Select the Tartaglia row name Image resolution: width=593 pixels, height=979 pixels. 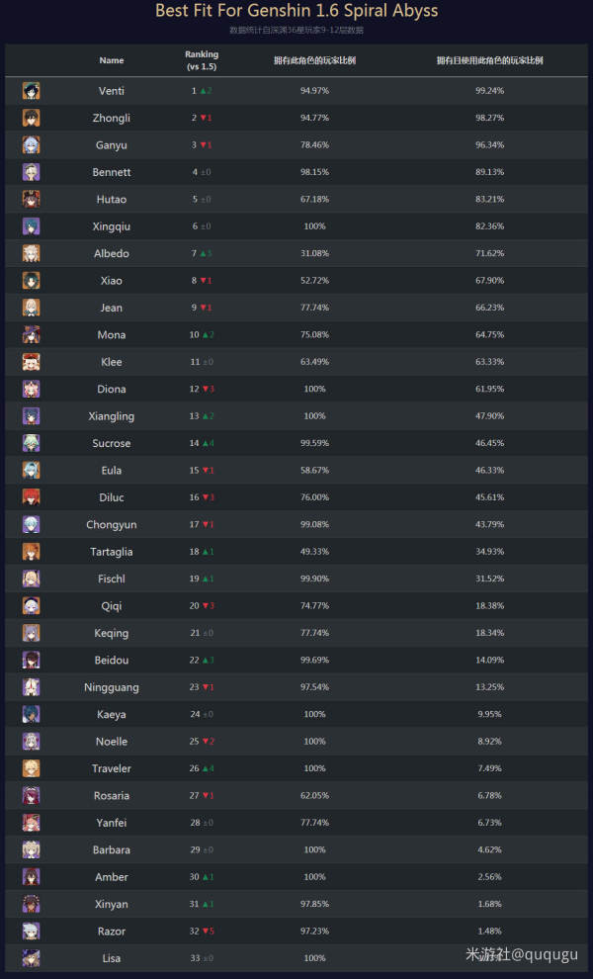[111, 552]
